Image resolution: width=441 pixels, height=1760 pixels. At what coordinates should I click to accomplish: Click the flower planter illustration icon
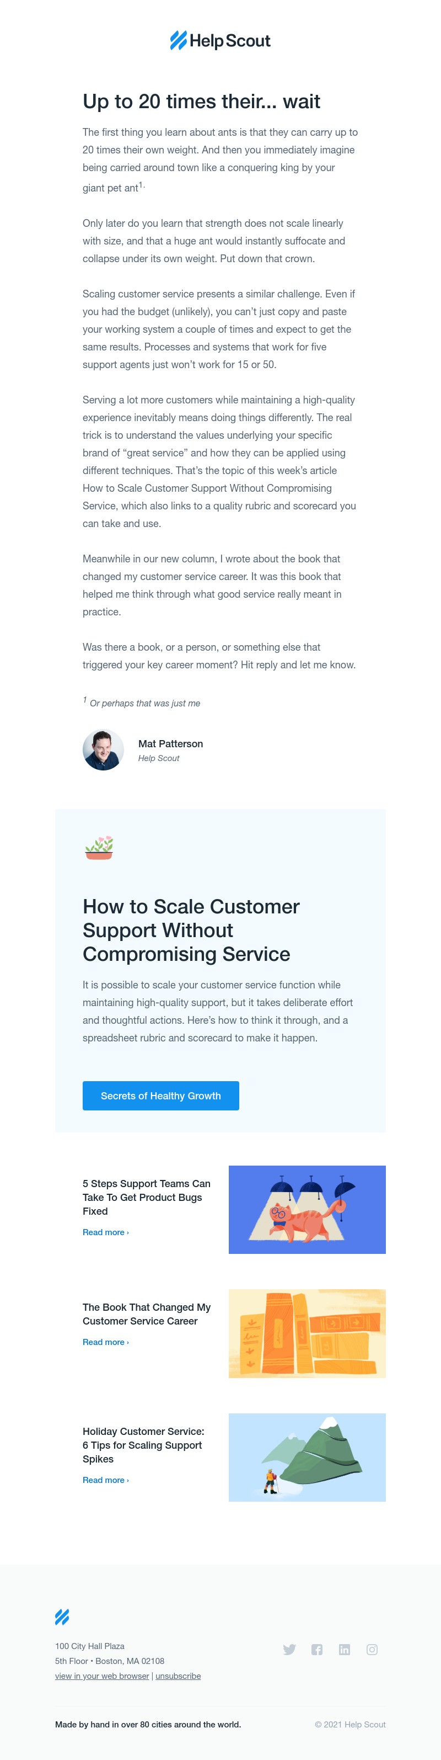(99, 847)
